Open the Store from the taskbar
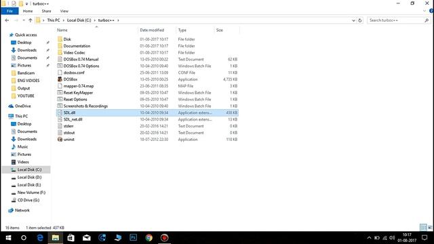Screen dimensions: 434x244 point(71,238)
